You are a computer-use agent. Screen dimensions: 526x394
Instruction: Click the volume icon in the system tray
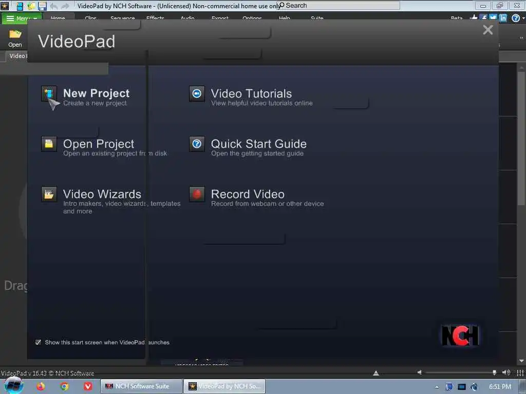474,387
